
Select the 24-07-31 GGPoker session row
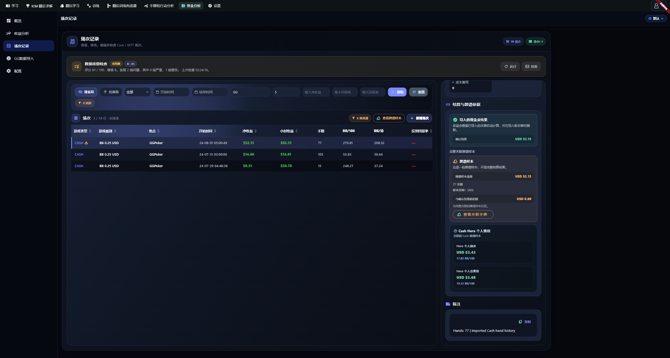[252, 154]
